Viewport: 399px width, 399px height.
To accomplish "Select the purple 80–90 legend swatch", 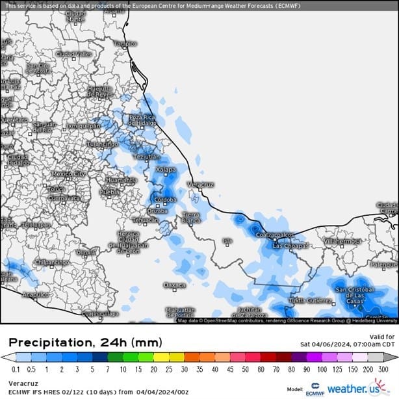I will 299,357.
